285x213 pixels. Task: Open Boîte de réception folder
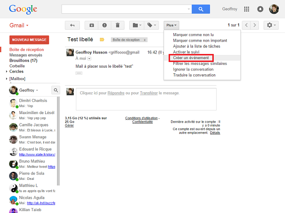[27, 49]
